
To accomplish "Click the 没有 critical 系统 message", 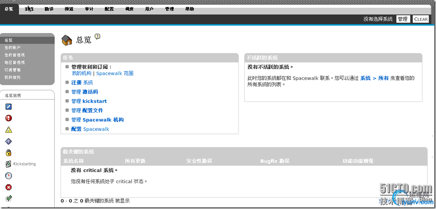I will tap(94, 170).
